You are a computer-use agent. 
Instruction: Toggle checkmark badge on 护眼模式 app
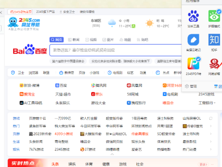219,11
